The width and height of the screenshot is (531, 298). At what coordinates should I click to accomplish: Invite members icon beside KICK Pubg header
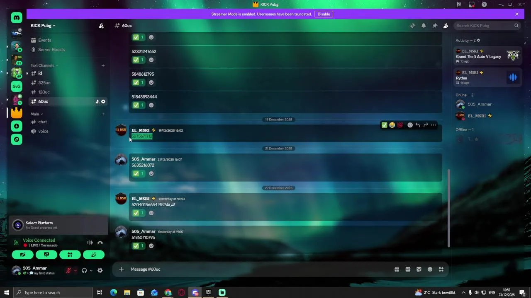[x=101, y=26]
